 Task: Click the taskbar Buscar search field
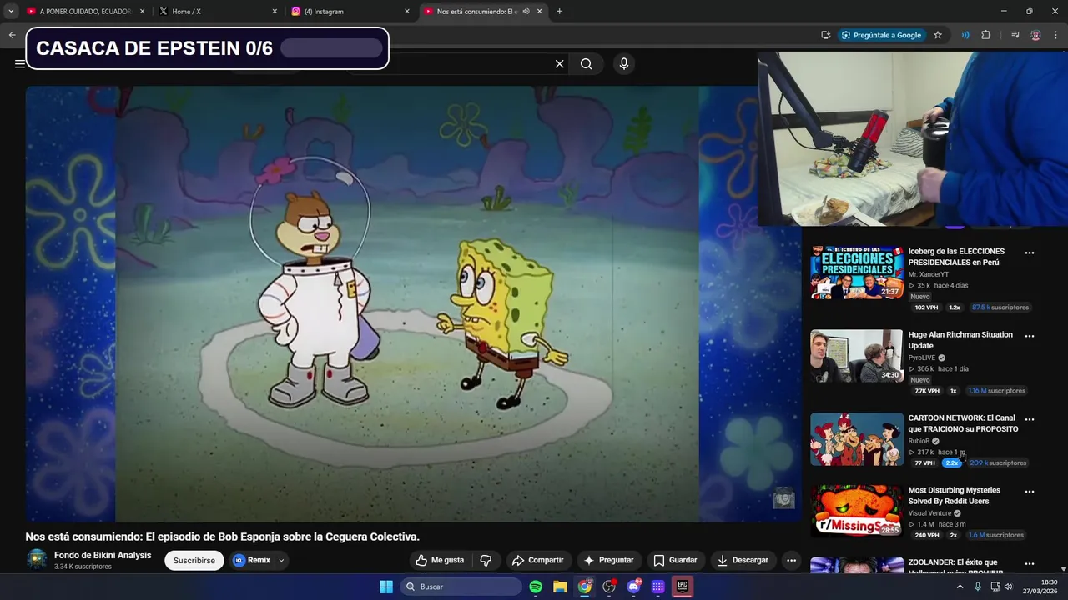click(x=461, y=587)
